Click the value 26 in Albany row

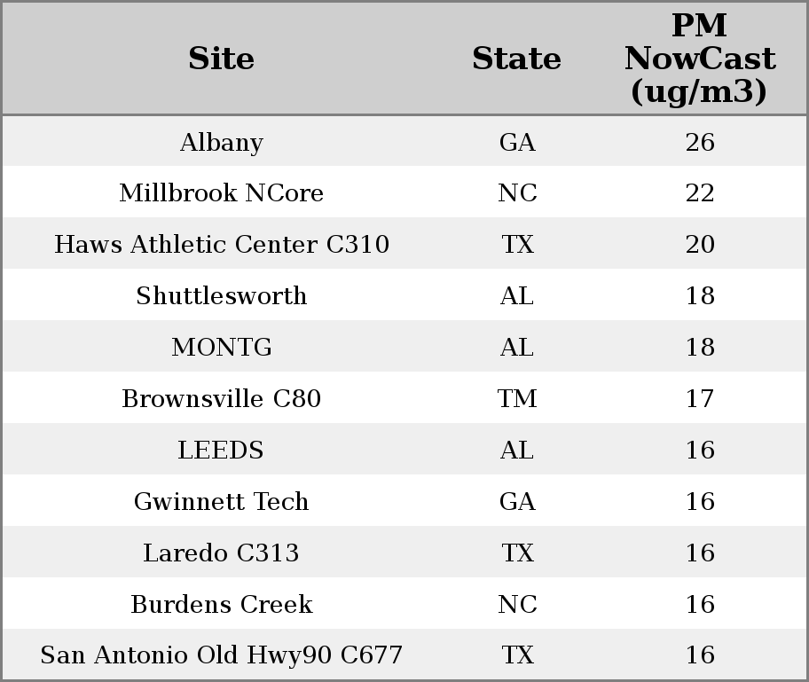pos(700,142)
